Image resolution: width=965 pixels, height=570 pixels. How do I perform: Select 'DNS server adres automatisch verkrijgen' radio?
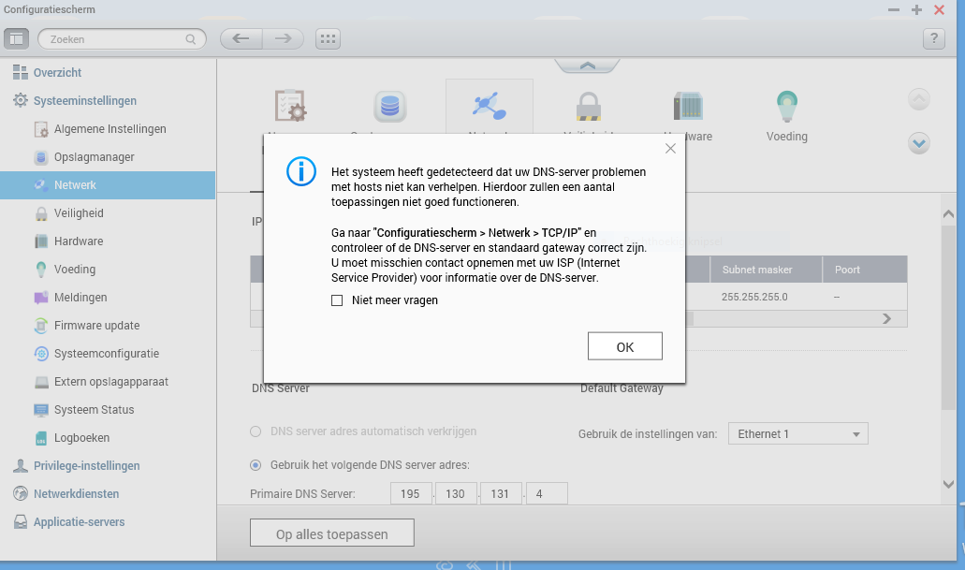point(256,431)
